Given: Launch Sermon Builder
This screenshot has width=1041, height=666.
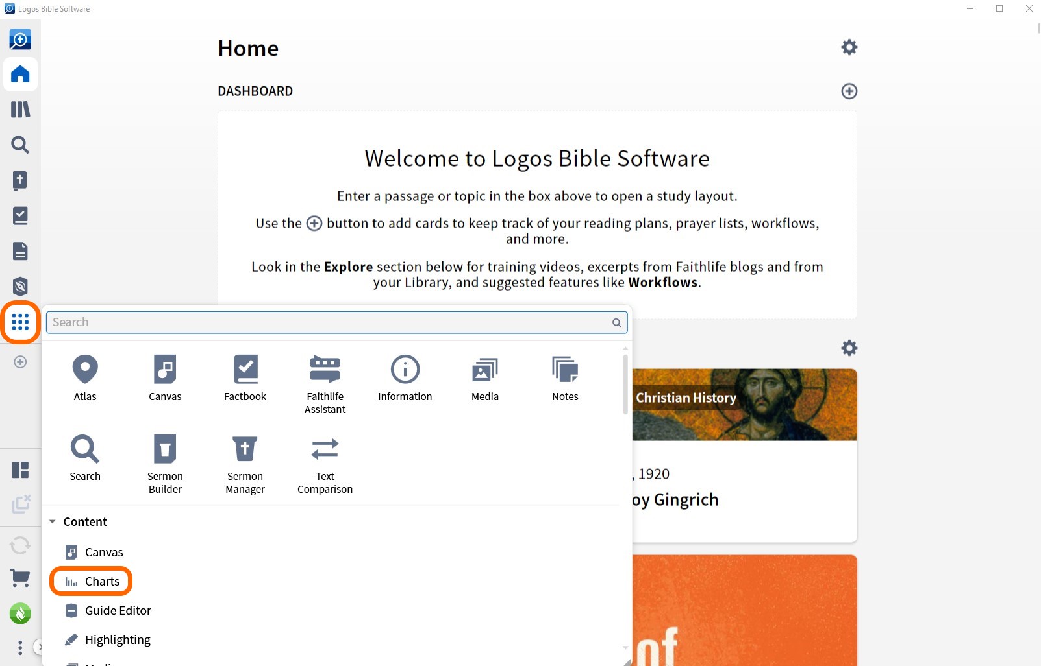Looking at the screenshot, I should (165, 464).
